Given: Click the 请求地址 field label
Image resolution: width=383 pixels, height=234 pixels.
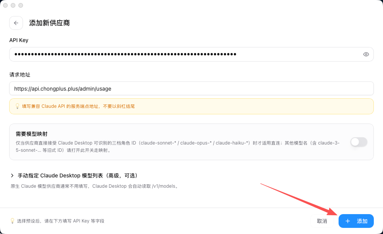Looking at the screenshot, I should [20, 75].
